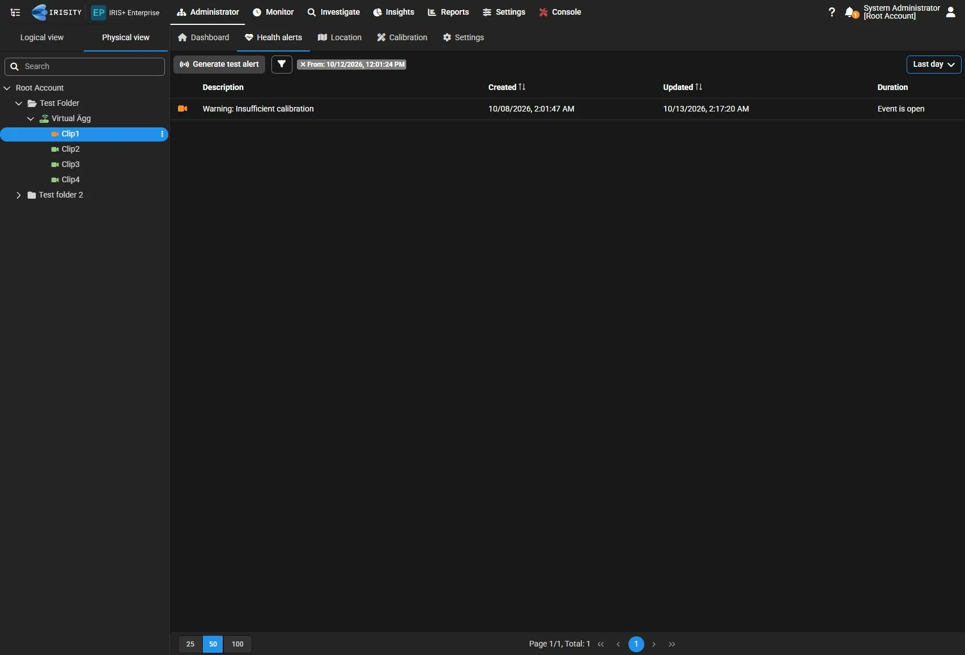
Task: Set page size to 100
Action: pyautogui.click(x=237, y=644)
